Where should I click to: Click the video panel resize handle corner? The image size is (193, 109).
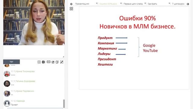click(63, 57)
